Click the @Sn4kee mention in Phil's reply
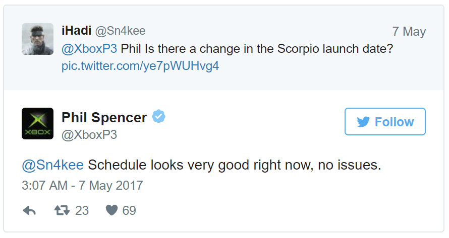 53,165
